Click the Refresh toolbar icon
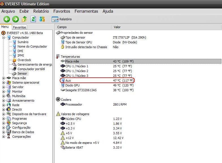Image resolution: width=222 pixels, height=163 pixels. tap(33, 19)
